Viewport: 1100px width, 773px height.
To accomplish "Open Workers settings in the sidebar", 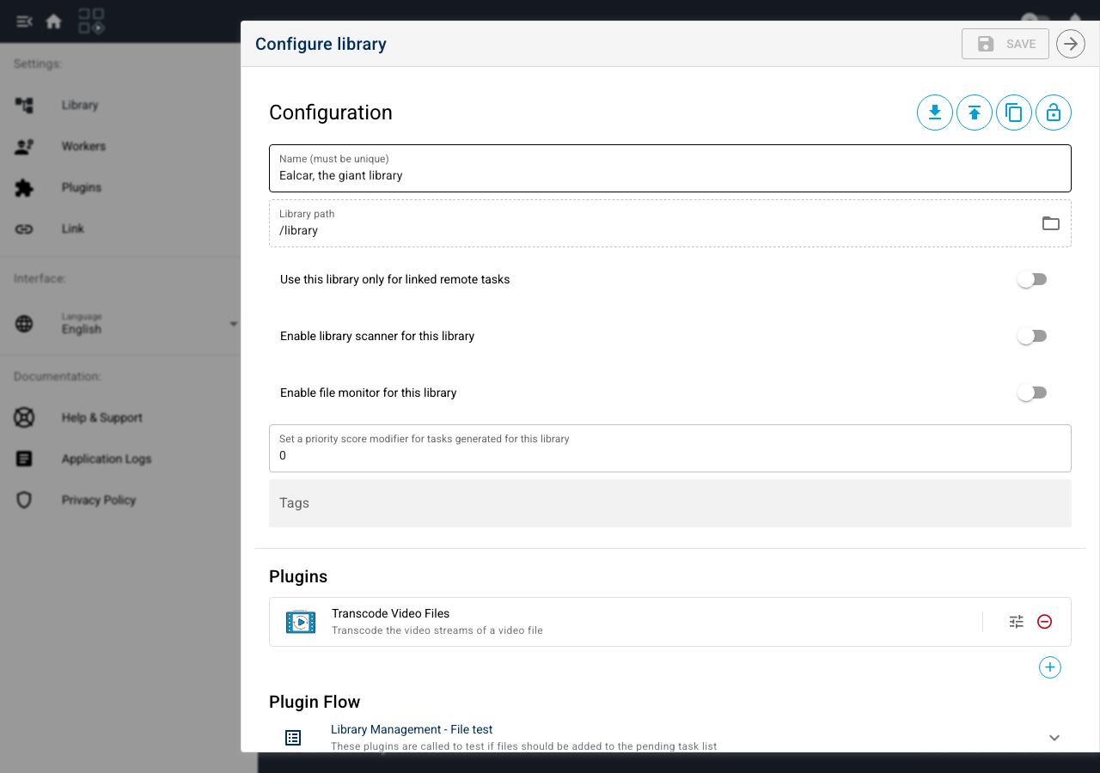I will click(120, 146).
